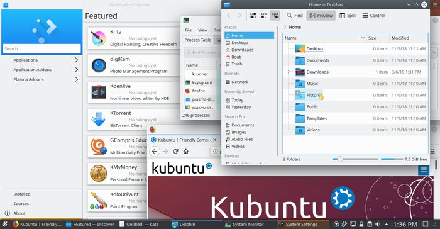This screenshot has height=229, width=440.
Task: Click the free disk space bar
Action: (x=392, y=159)
